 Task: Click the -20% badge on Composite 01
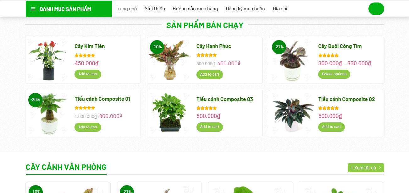click(x=35, y=100)
